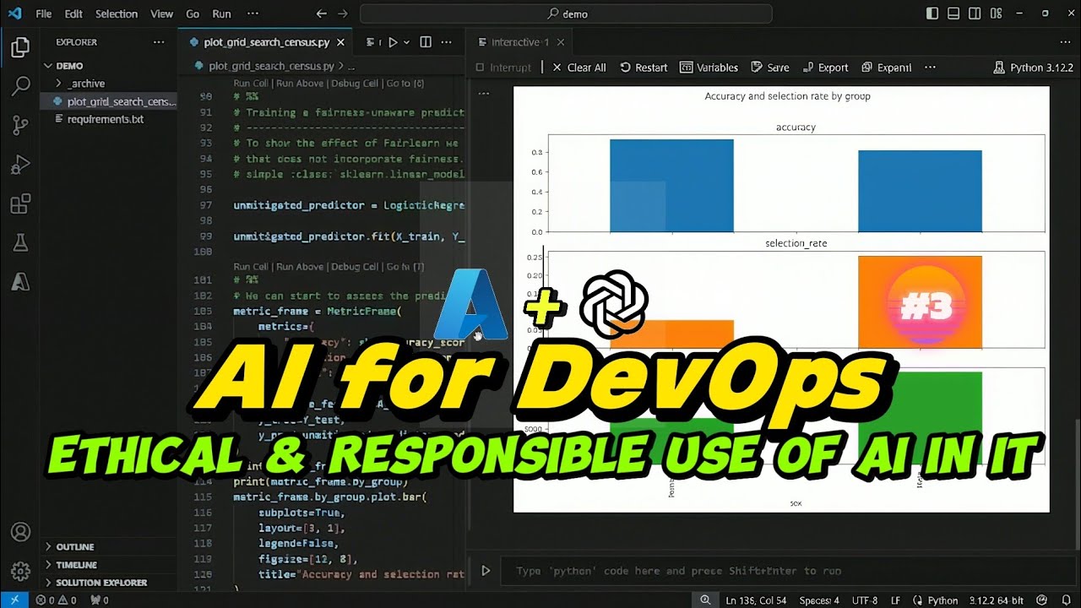Click the execute arrow beside the input box
The height and width of the screenshot is (608, 1081).
(486, 571)
